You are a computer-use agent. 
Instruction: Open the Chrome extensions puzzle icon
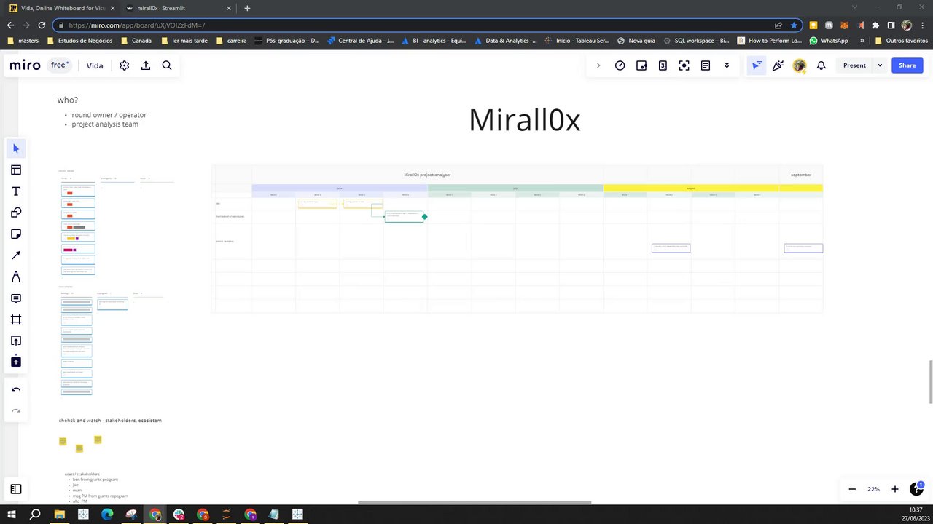pyautogui.click(x=875, y=25)
